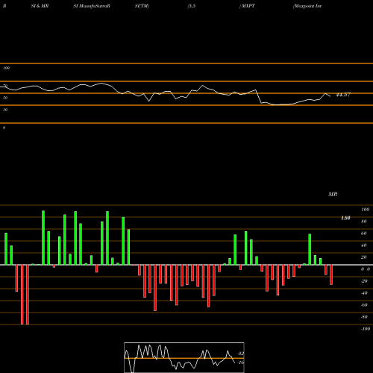Click the 'Maxpoint Int' company name text
This screenshot has height=373, width=373.
(x=307, y=6)
